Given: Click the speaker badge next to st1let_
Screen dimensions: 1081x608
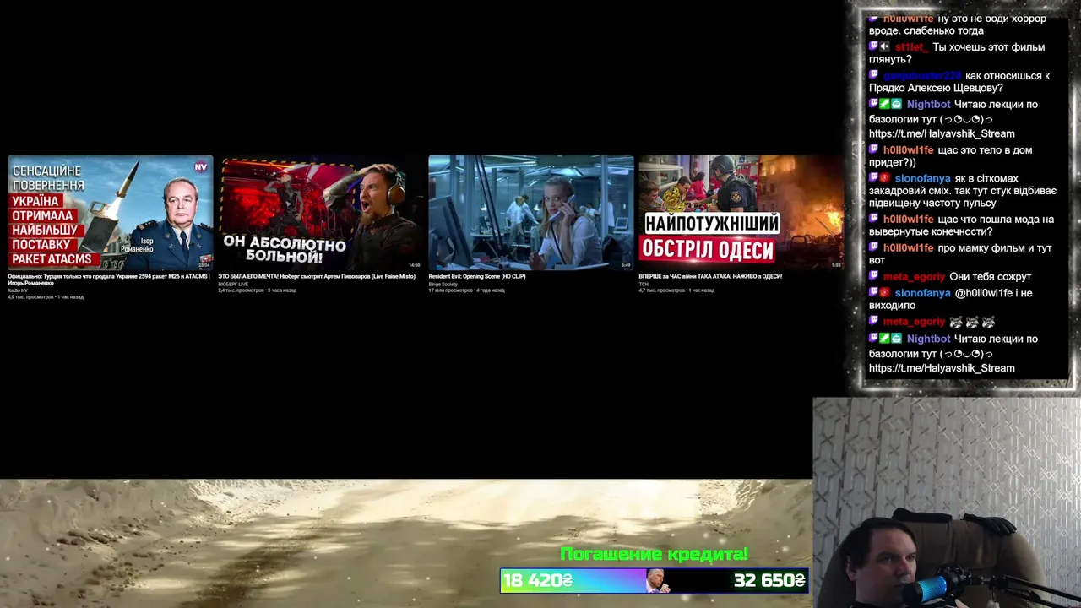Looking at the screenshot, I should coord(885,47).
